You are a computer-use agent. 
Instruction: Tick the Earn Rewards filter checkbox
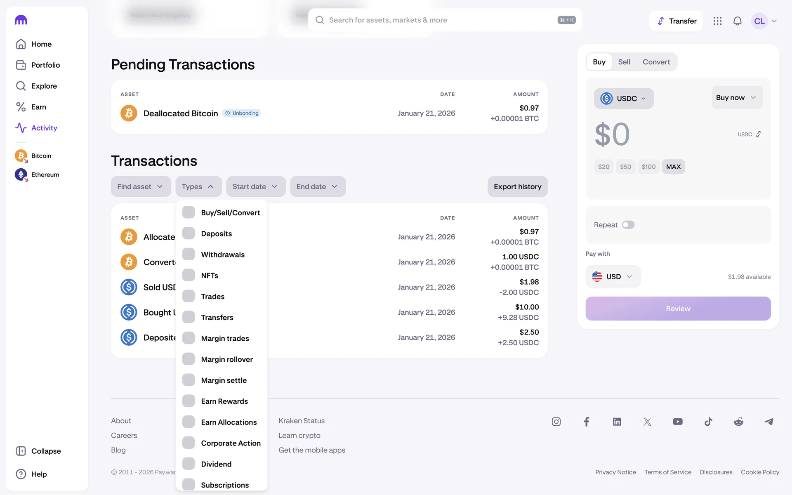[189, 401]
